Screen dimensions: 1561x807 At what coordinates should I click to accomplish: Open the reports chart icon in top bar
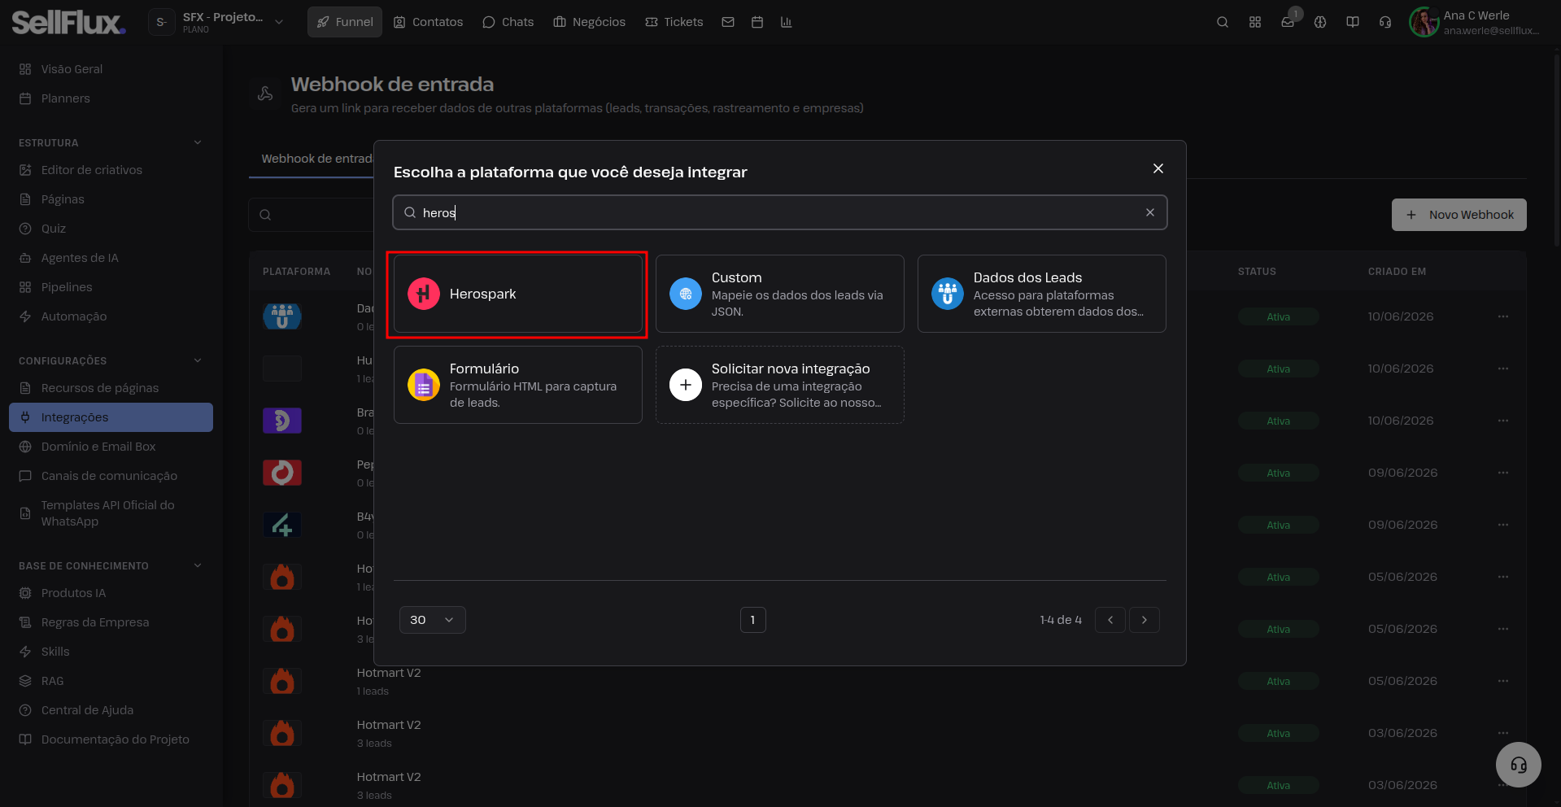[786, 22]
